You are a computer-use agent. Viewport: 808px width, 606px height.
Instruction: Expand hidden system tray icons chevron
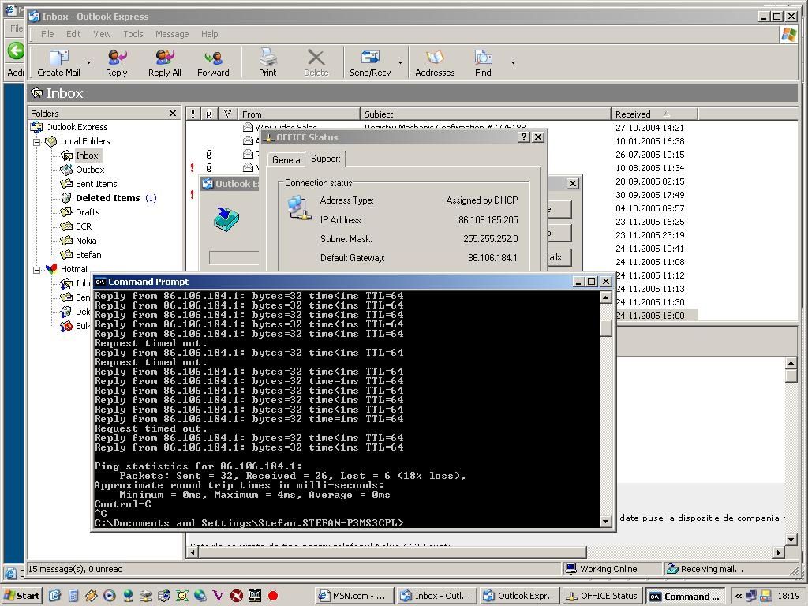[739, 596]
